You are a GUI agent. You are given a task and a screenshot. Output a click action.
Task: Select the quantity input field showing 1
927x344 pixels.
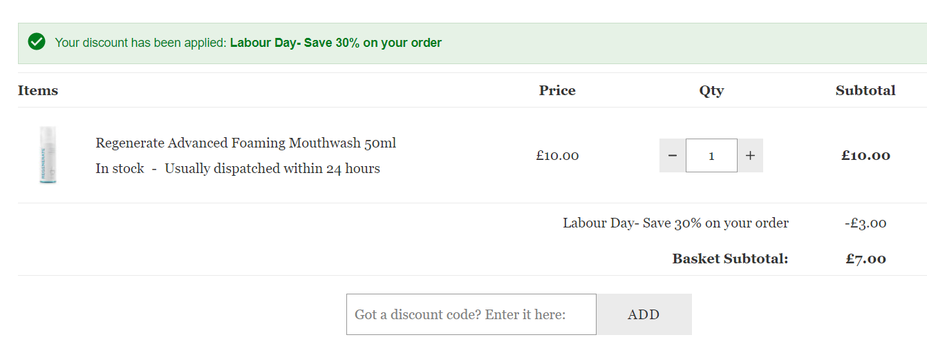click(711, 156)
